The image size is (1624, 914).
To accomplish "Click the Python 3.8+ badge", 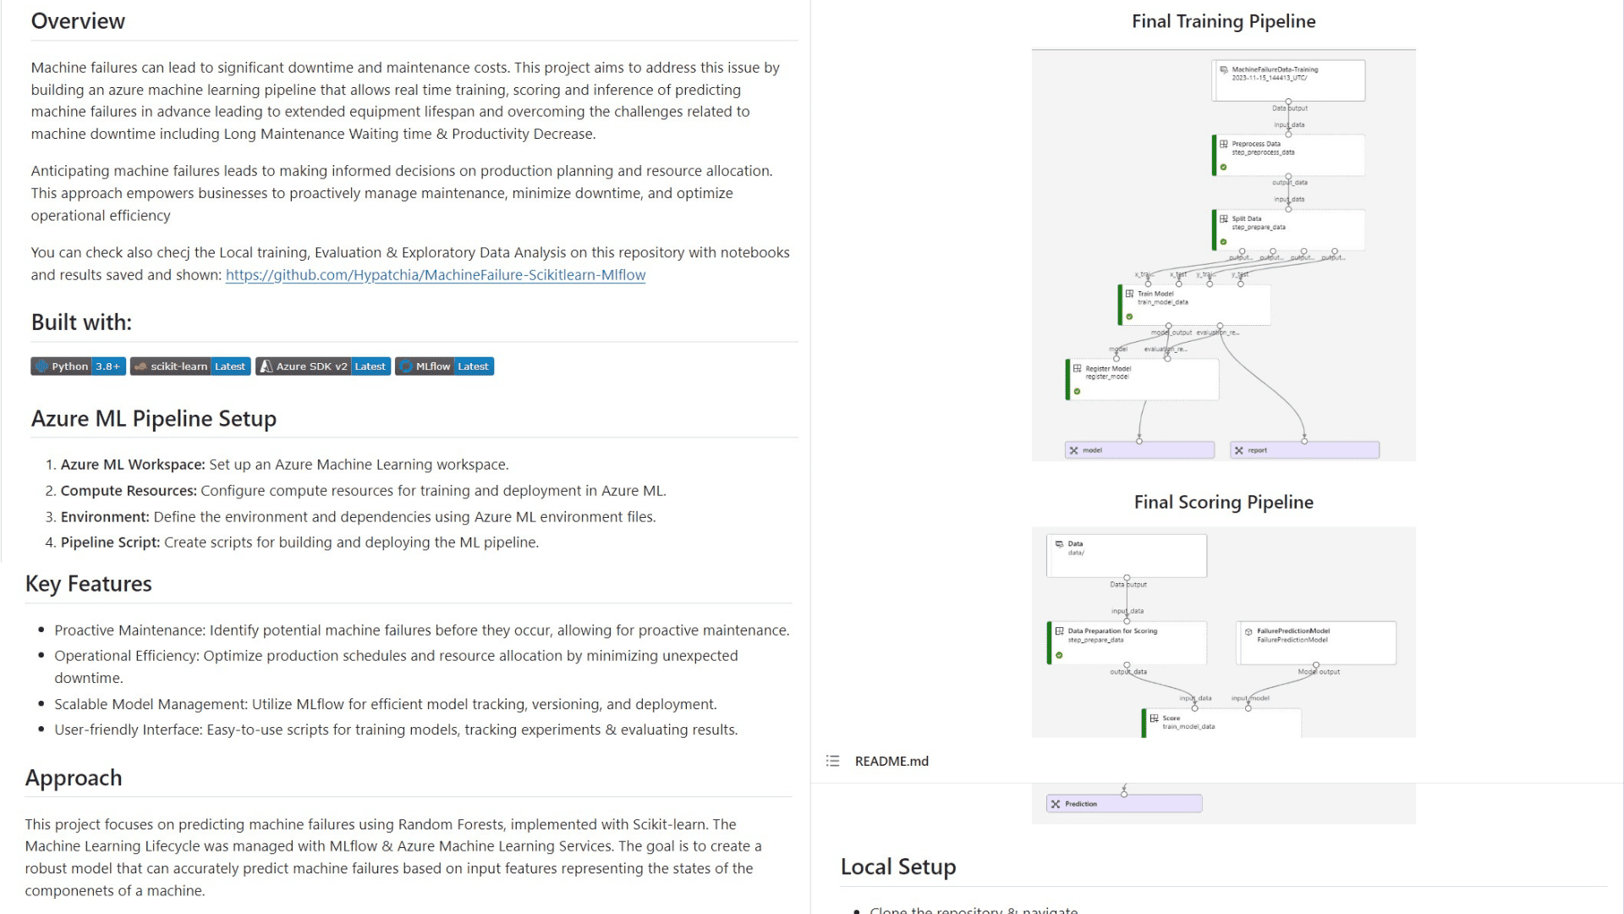I will (x=78, y=366).
